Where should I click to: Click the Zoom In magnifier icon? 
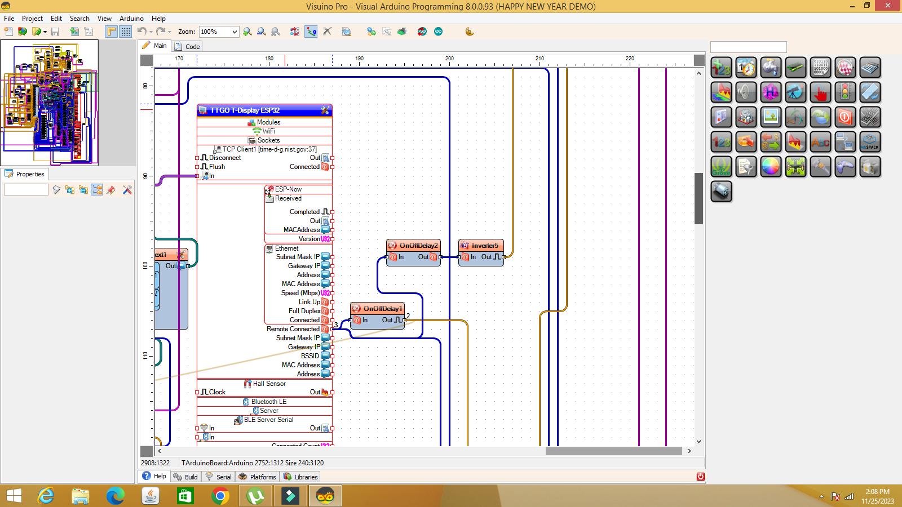pos(247,32)
